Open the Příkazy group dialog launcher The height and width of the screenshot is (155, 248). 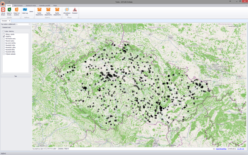[x=78, y=18]
